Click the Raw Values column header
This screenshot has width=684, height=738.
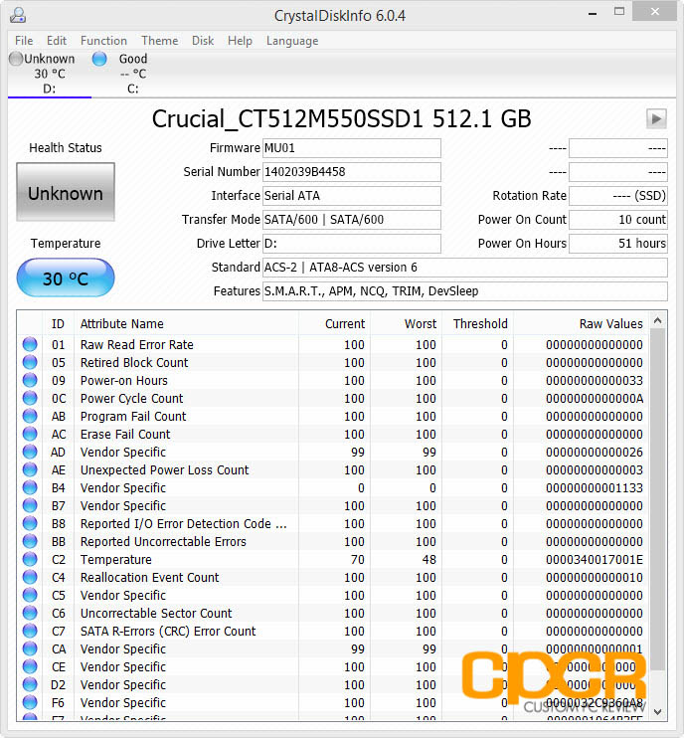(x=581, y=324)
